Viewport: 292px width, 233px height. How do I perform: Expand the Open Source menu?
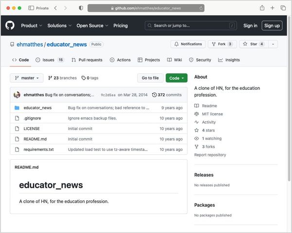[x=92, y=25]
